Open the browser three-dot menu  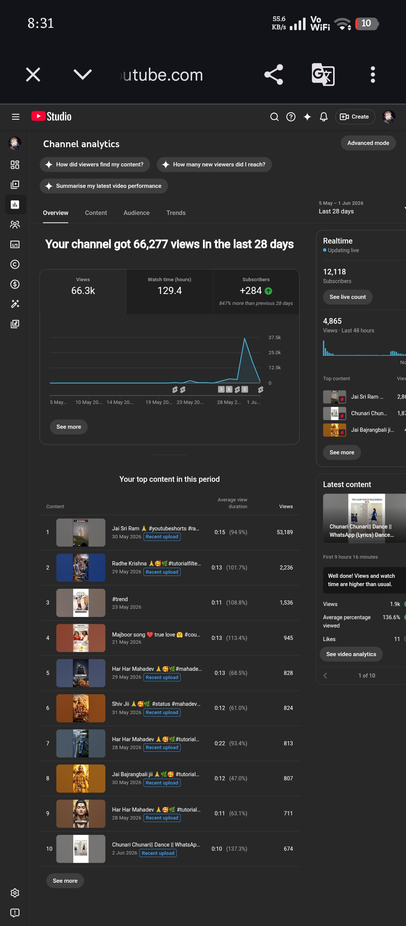(x=373, y=75)
